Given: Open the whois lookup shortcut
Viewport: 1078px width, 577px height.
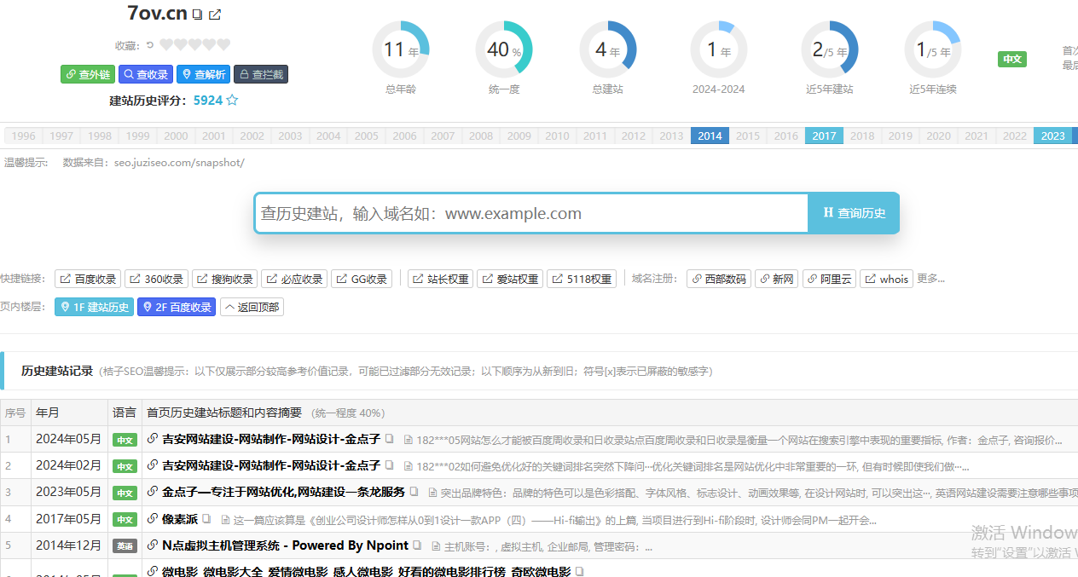Looking at the screenshot, I should point(886,278).
